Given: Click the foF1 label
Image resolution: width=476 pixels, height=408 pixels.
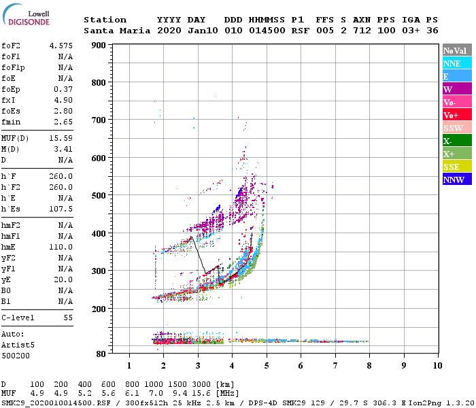Looking at the screenshot, I should 11,56.
